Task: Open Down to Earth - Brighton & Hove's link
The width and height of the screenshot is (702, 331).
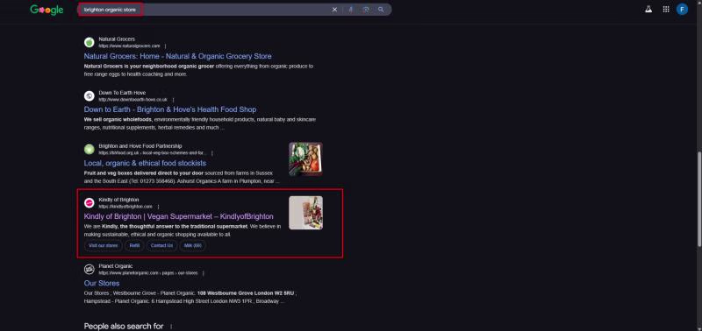Action: tap(170, 109)
